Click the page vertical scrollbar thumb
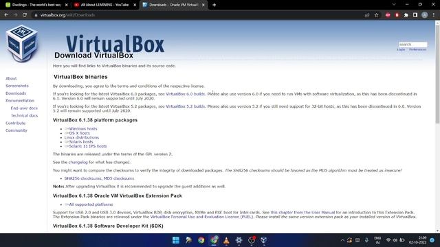The width and height of the screenshot is (440, 247). click(x=437, y=74)
